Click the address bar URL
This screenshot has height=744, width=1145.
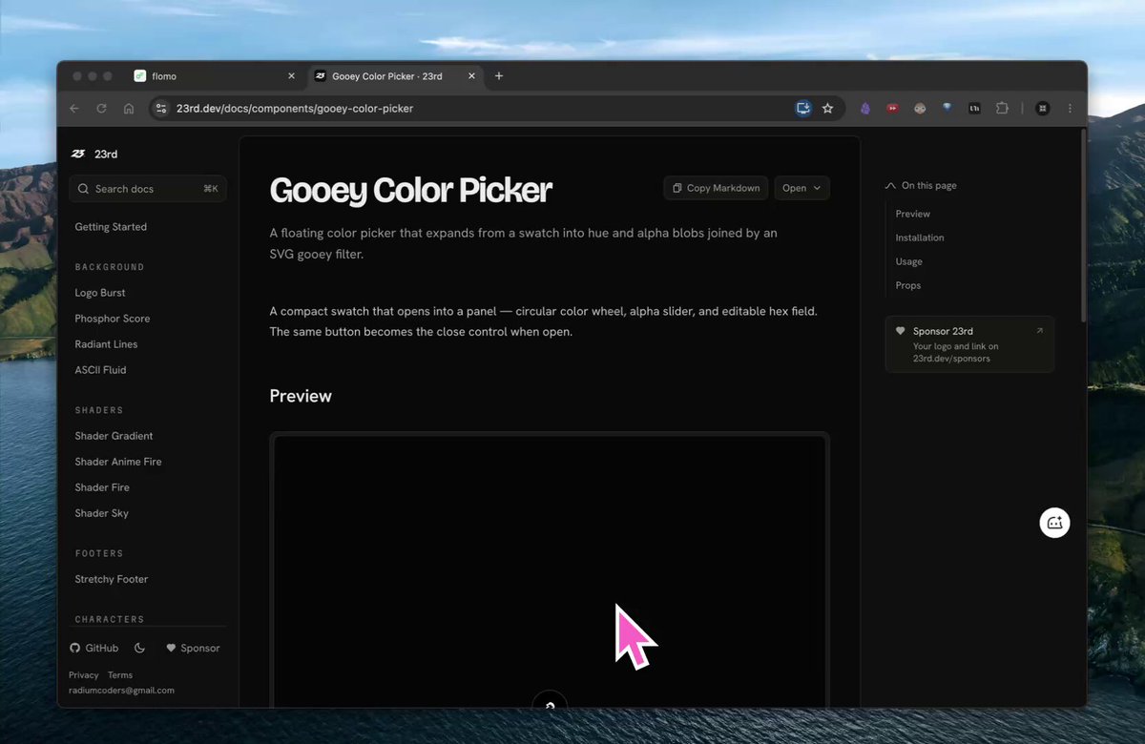tap(295, 109)
